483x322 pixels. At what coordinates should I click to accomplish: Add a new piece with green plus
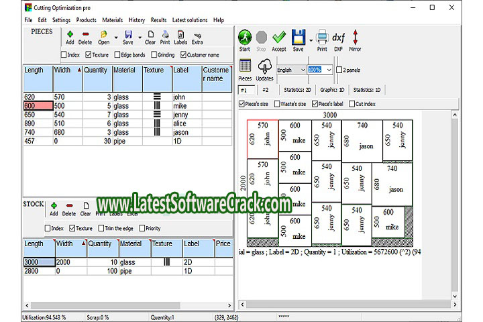(70, 38)
